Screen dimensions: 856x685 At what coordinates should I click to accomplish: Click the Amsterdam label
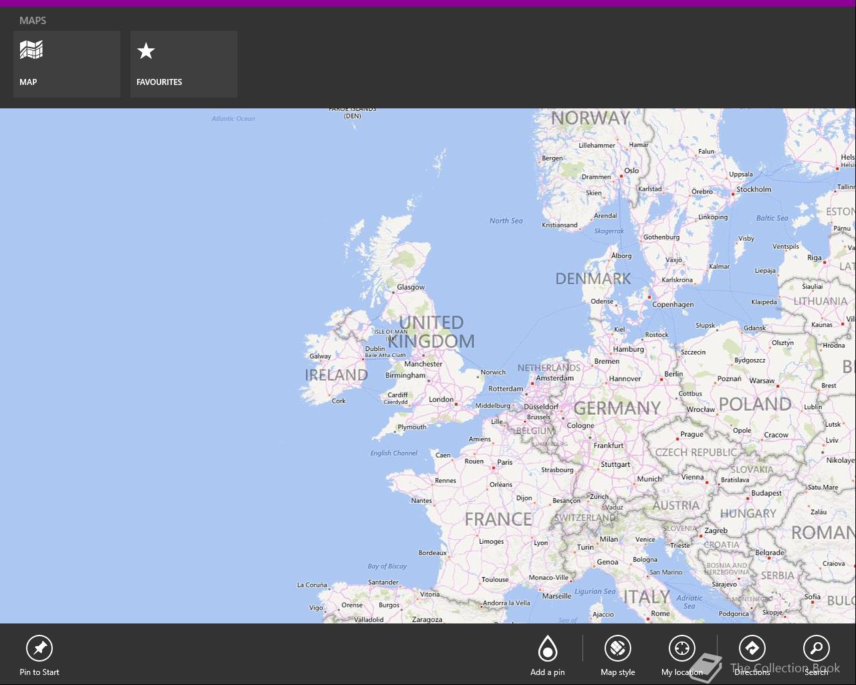click(x=555, y=378)
